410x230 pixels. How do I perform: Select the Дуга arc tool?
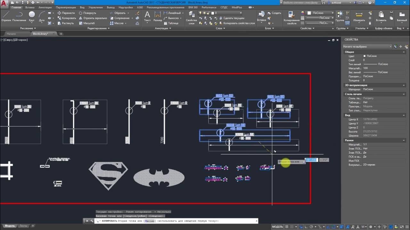(x=42, y=17)
